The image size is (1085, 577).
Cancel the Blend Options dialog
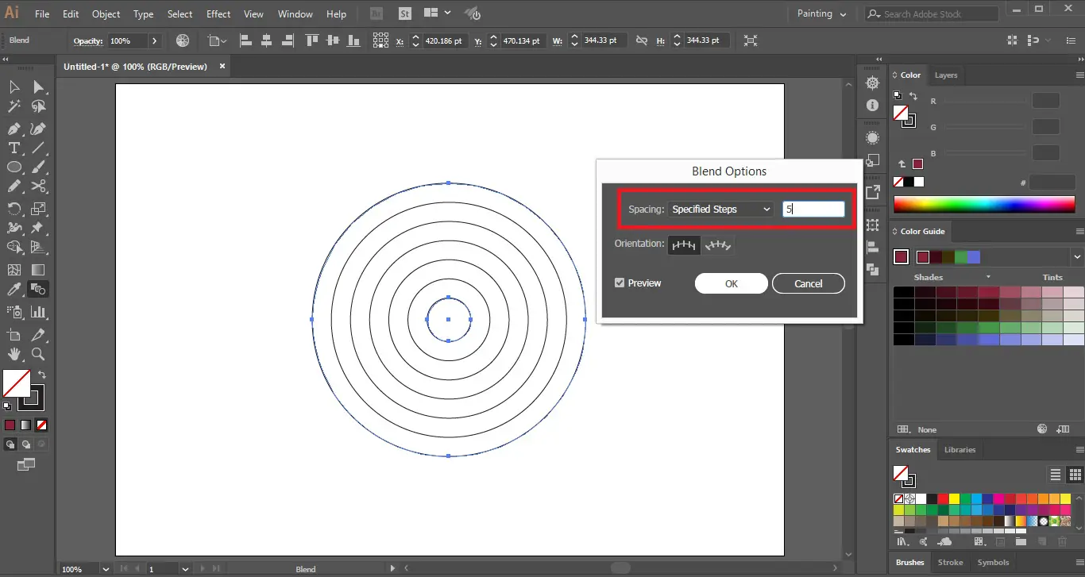click(808, 284)
